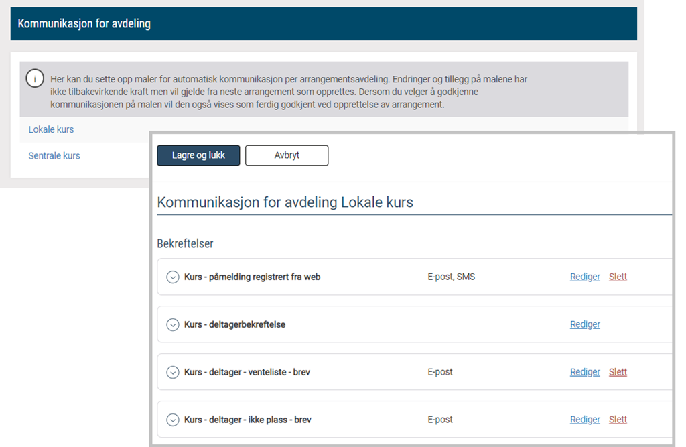Edit 'Kurs - deltagerbekreftelse' via Rediger
The width and height of the screenshot is (686, 447).
[x=585, y=324]
